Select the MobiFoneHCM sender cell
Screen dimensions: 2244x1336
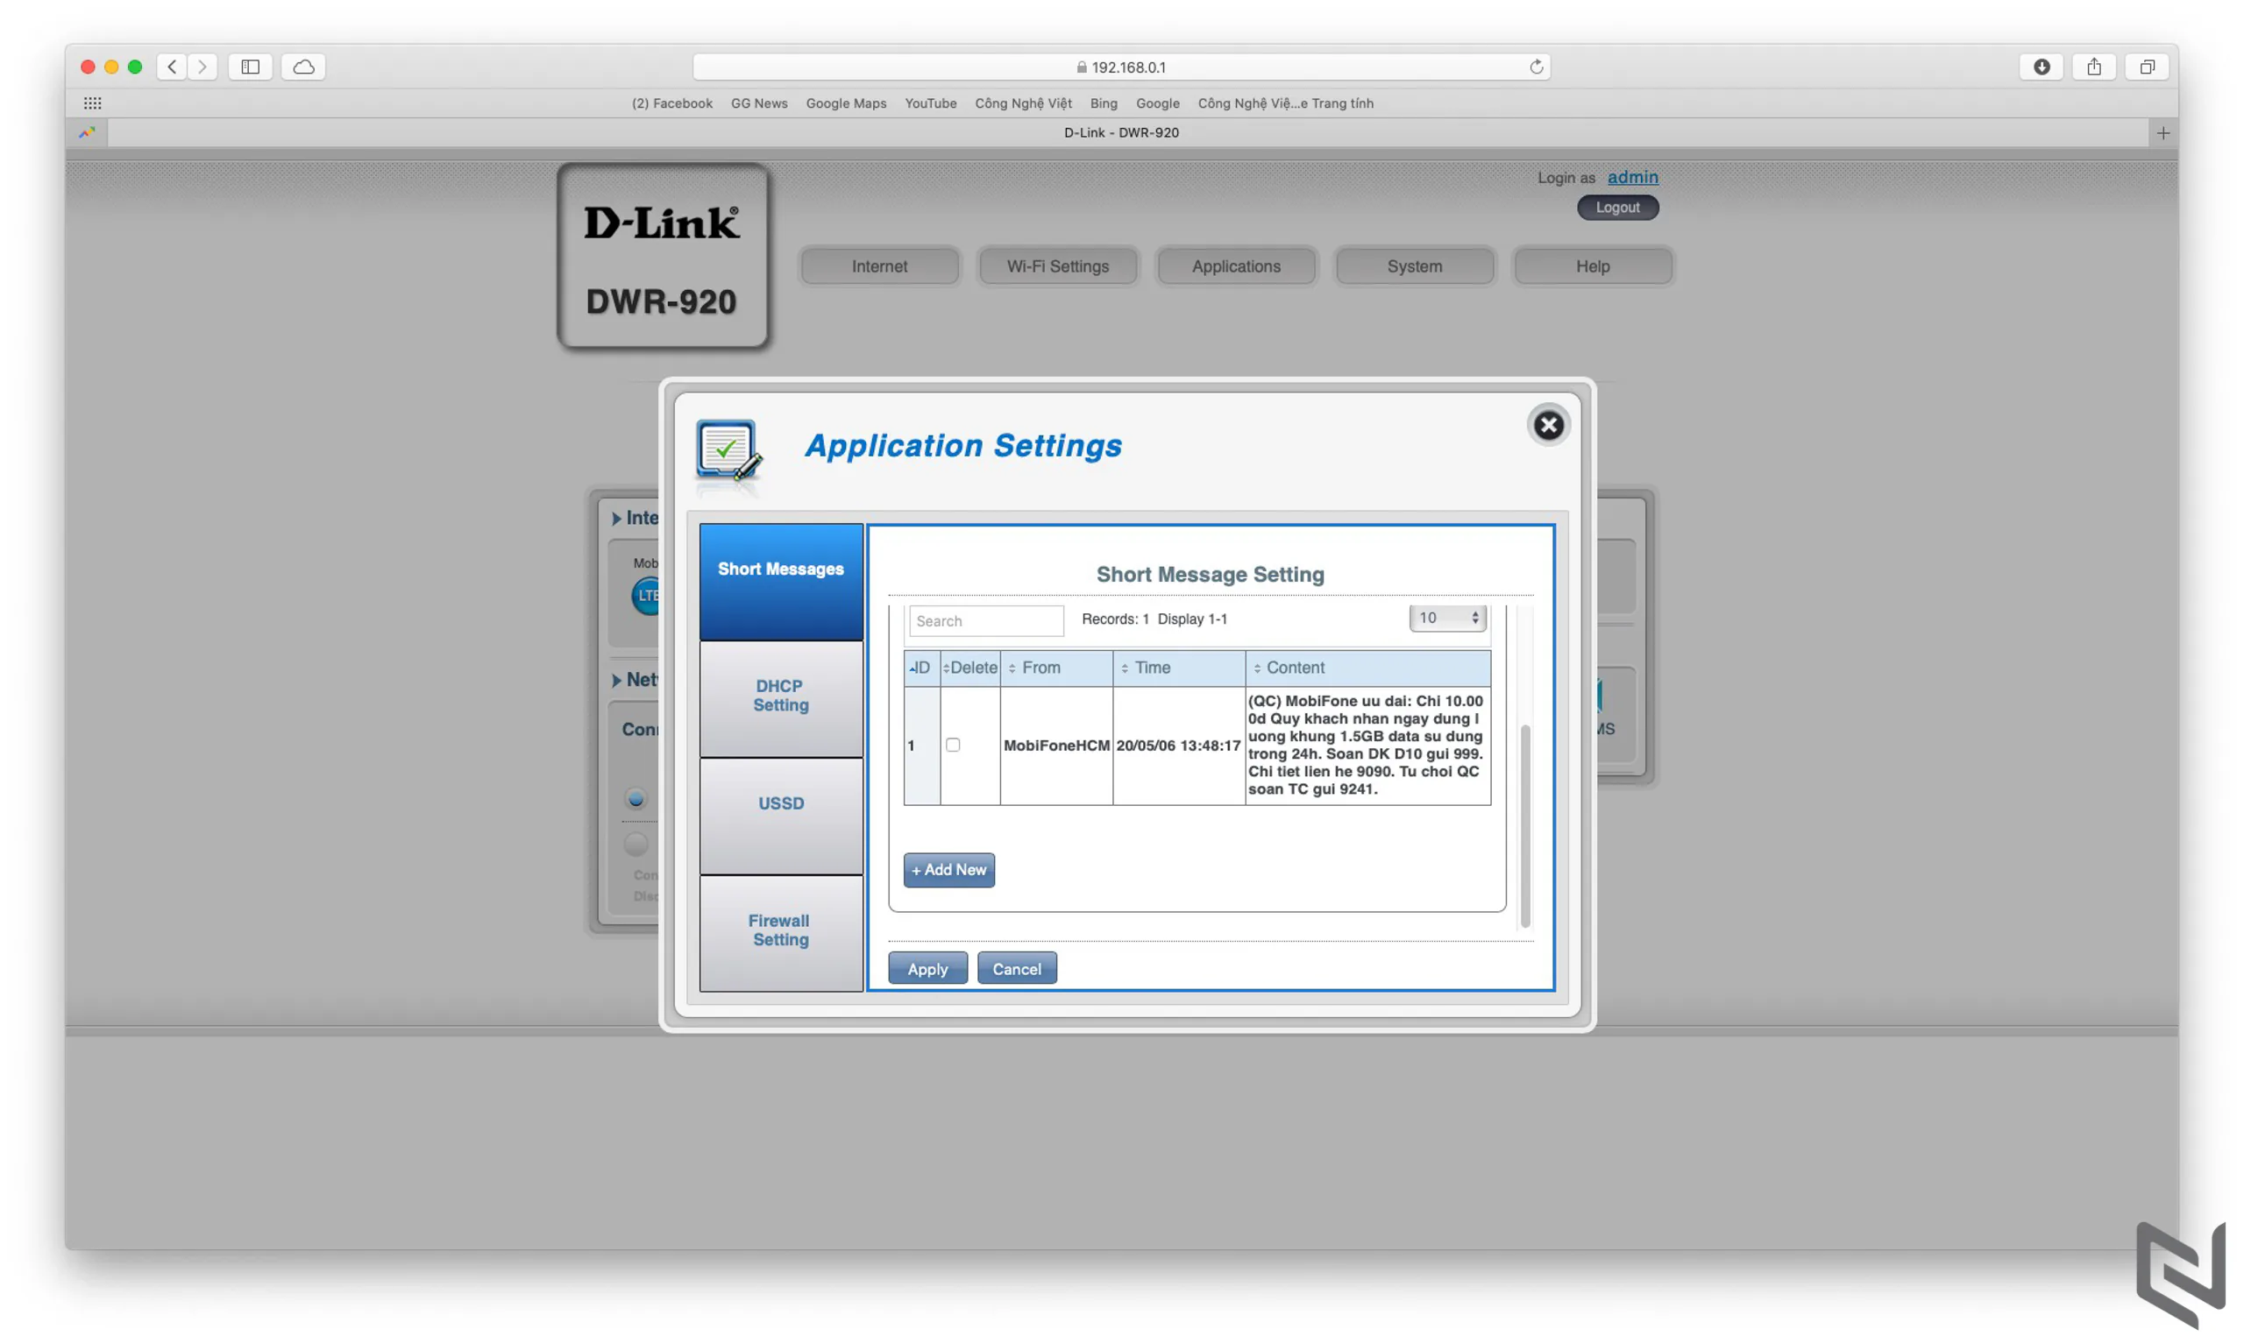coord(1056,745)
